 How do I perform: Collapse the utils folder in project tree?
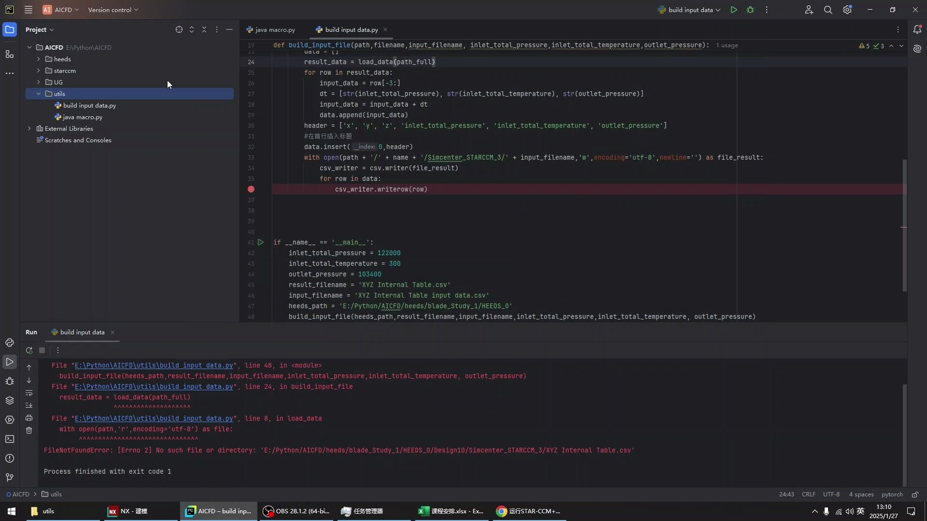pos(39,94)
